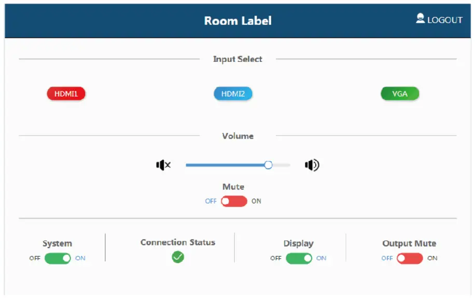Toggle the Mute switch under Volume
475x298 pixels.
click(234, 201)
